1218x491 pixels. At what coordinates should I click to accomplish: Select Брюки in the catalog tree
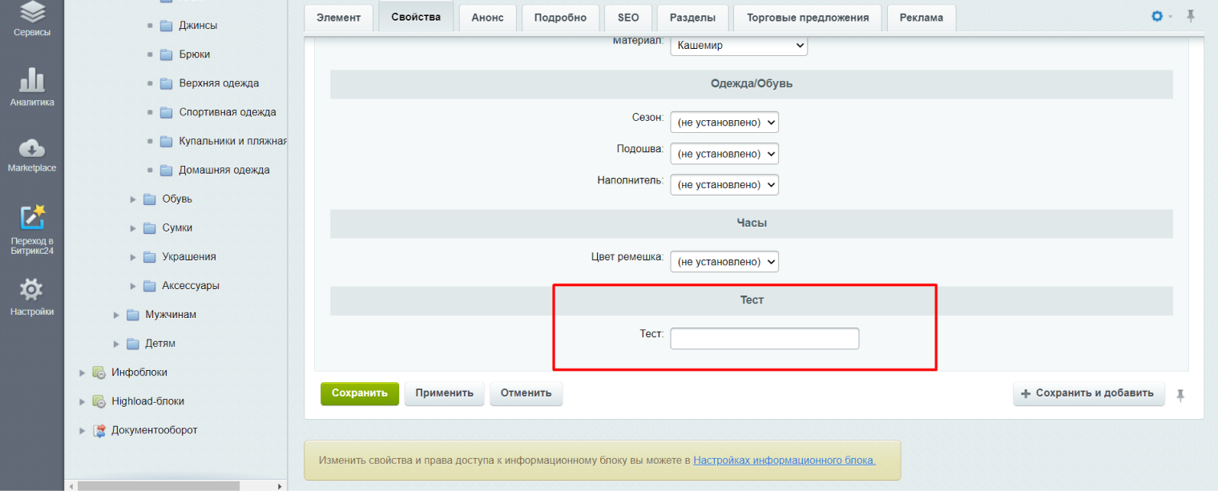point(195,54)
